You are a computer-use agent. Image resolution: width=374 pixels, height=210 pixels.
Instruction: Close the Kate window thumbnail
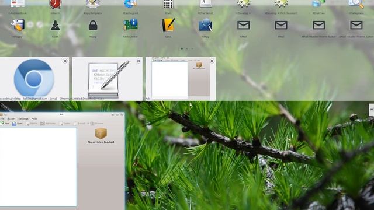[138, 61]
